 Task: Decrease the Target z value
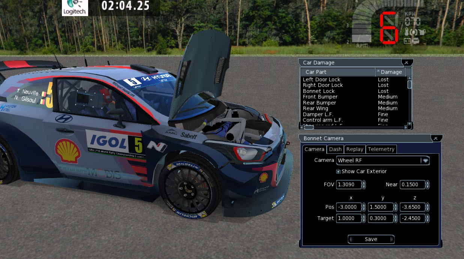[428, 220]
